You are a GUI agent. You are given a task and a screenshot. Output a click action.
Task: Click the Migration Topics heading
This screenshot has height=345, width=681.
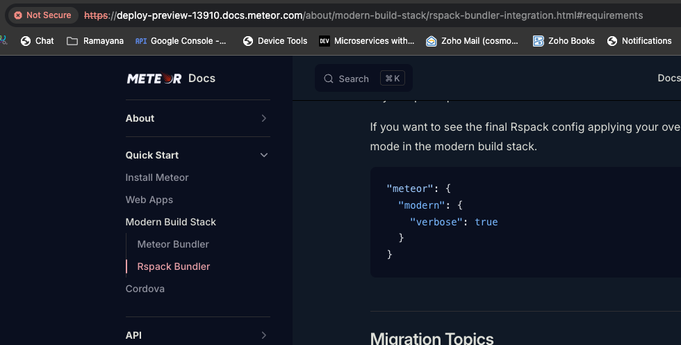click(x=432, y=338)
